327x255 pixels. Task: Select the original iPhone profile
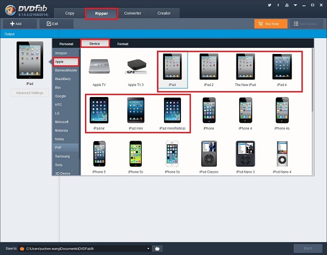pos(209,113)
